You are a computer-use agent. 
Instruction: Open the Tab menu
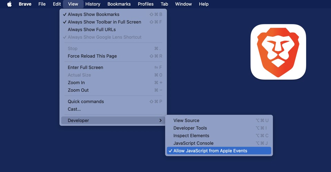coord(164,4)
